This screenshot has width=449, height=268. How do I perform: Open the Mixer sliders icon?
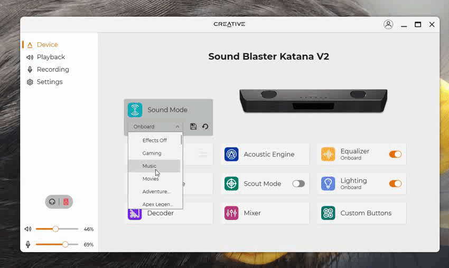pos(231,213)
